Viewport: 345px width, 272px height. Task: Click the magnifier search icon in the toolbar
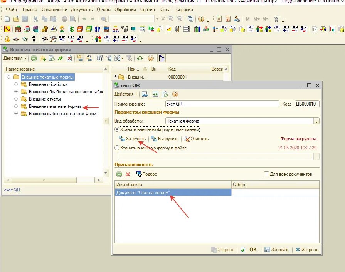[x=104, y=19]
